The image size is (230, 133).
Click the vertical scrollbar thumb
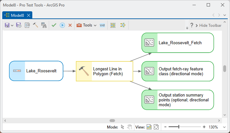click(225, 69)
